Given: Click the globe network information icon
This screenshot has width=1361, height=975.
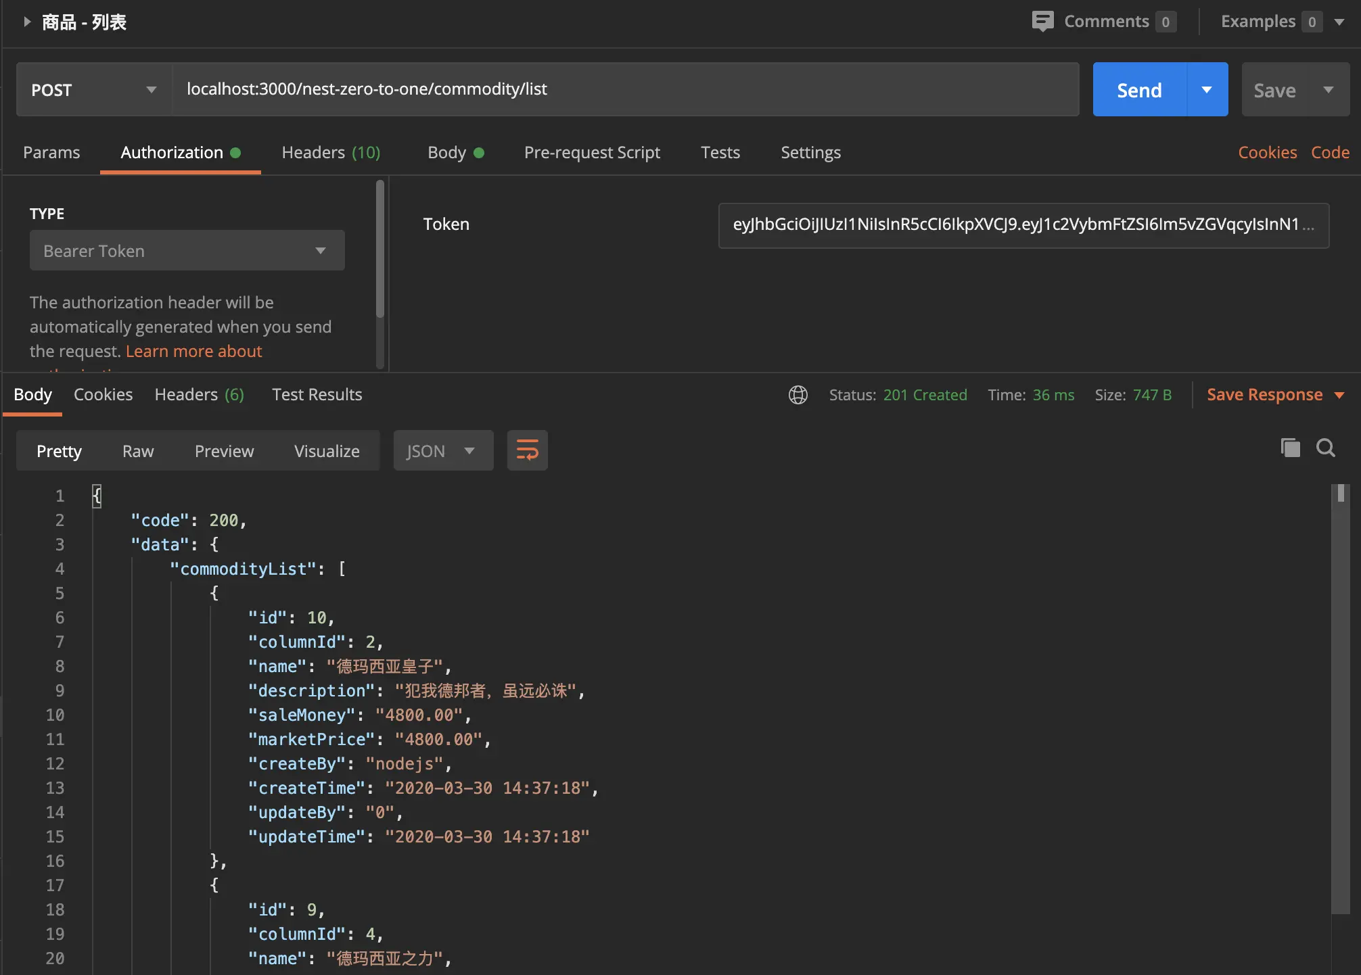Looking at the screenshot, I should coord(798,395).
